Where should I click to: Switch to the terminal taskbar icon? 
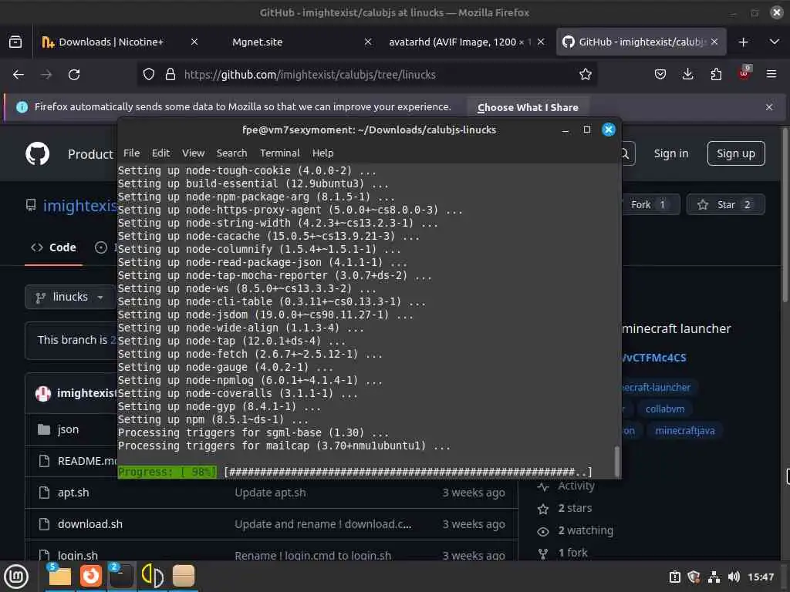tap(121, 576)
